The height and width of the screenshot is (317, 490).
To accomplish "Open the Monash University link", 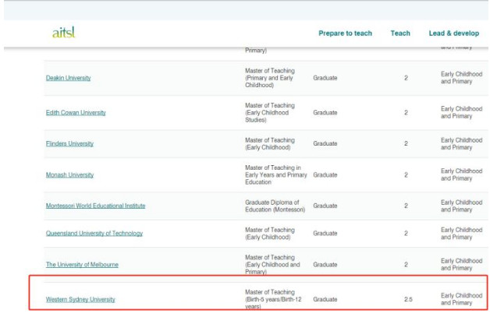I will [69, 174].
